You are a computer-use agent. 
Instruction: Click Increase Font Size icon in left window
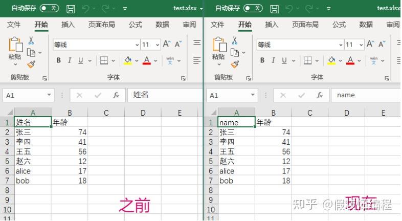tap(166, 44)
